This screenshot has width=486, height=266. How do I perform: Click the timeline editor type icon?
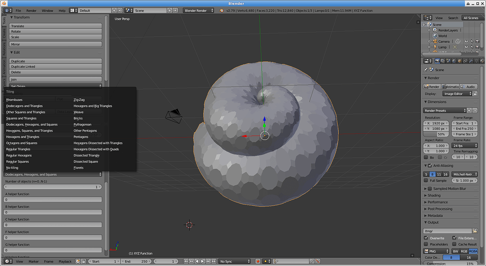[8, 261]
